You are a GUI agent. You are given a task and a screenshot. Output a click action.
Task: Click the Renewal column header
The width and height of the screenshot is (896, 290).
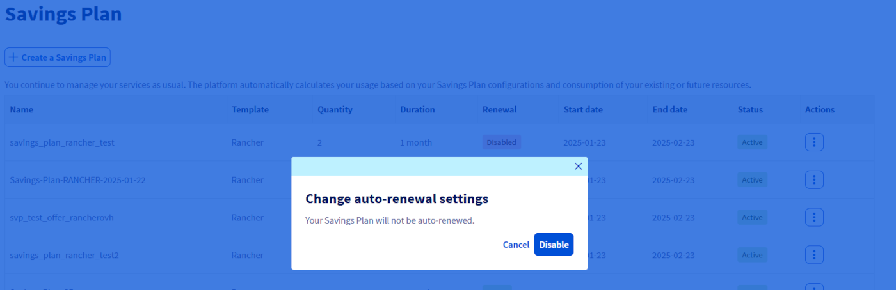(499, 109)
